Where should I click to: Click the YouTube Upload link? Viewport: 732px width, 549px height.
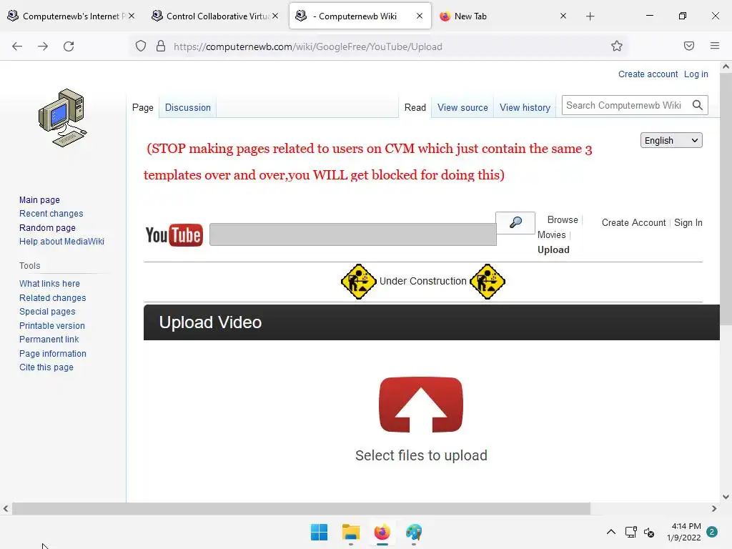pos(553,249)
